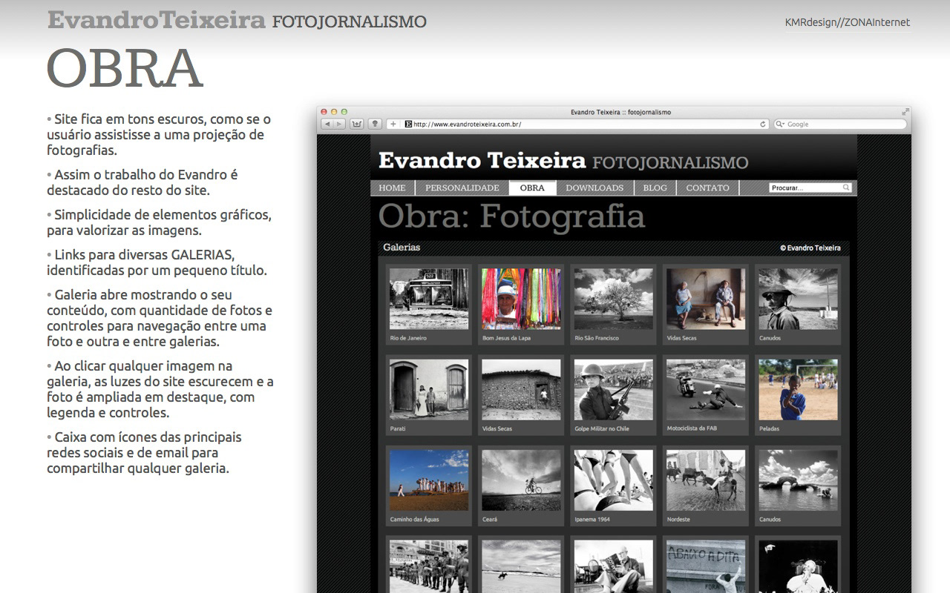Screen dimensions: 950x593
Task: Open the HOME menu tab
Action: (x=392, y=188)
